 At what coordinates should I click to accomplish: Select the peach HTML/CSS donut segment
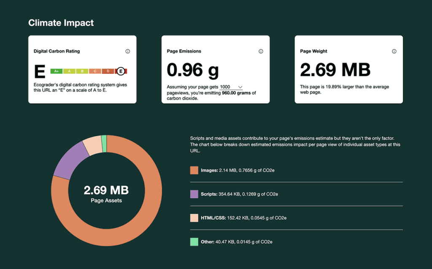tap(91, 145)
